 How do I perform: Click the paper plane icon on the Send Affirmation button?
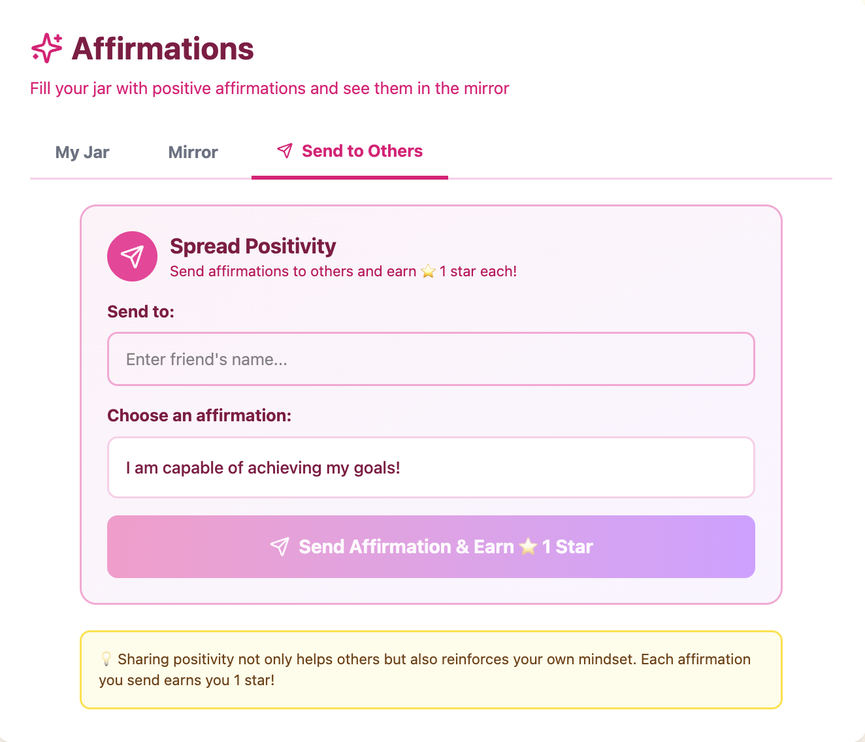coord(280,547)
